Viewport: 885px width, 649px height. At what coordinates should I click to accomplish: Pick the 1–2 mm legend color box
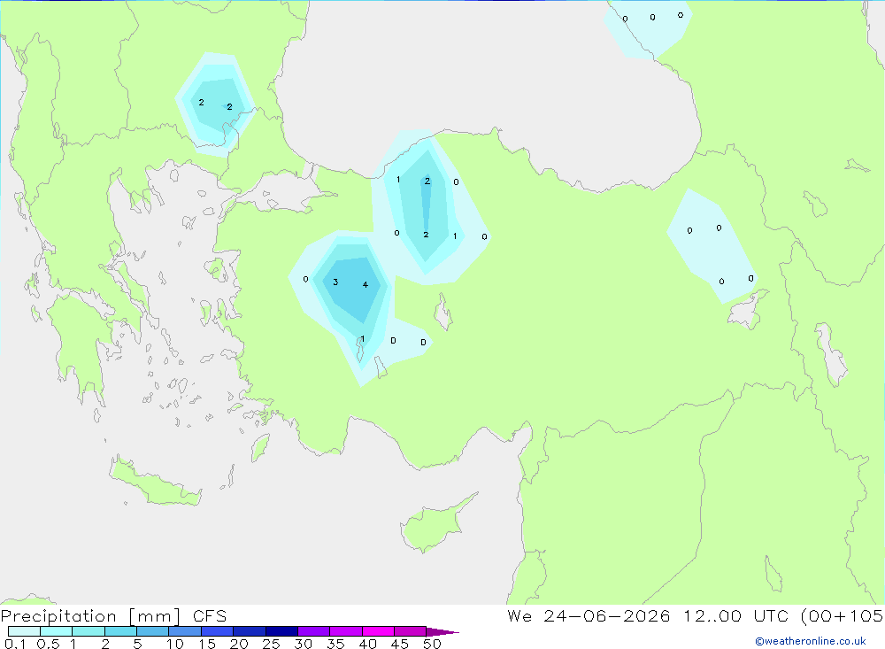point(88,631)
